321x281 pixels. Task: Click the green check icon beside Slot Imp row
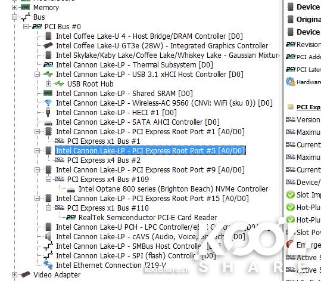click(291, 195)
